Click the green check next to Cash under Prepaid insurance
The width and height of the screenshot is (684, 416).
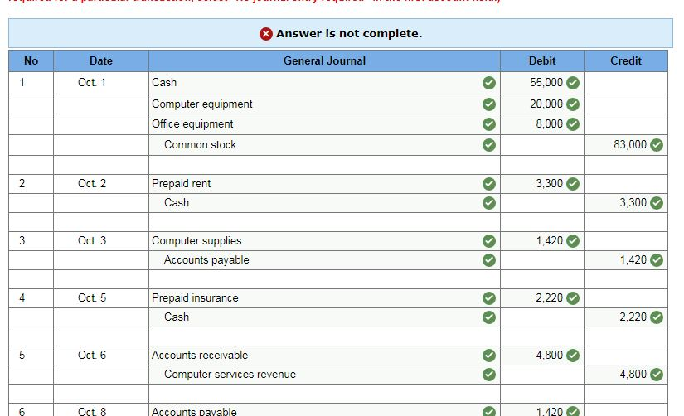489,317
